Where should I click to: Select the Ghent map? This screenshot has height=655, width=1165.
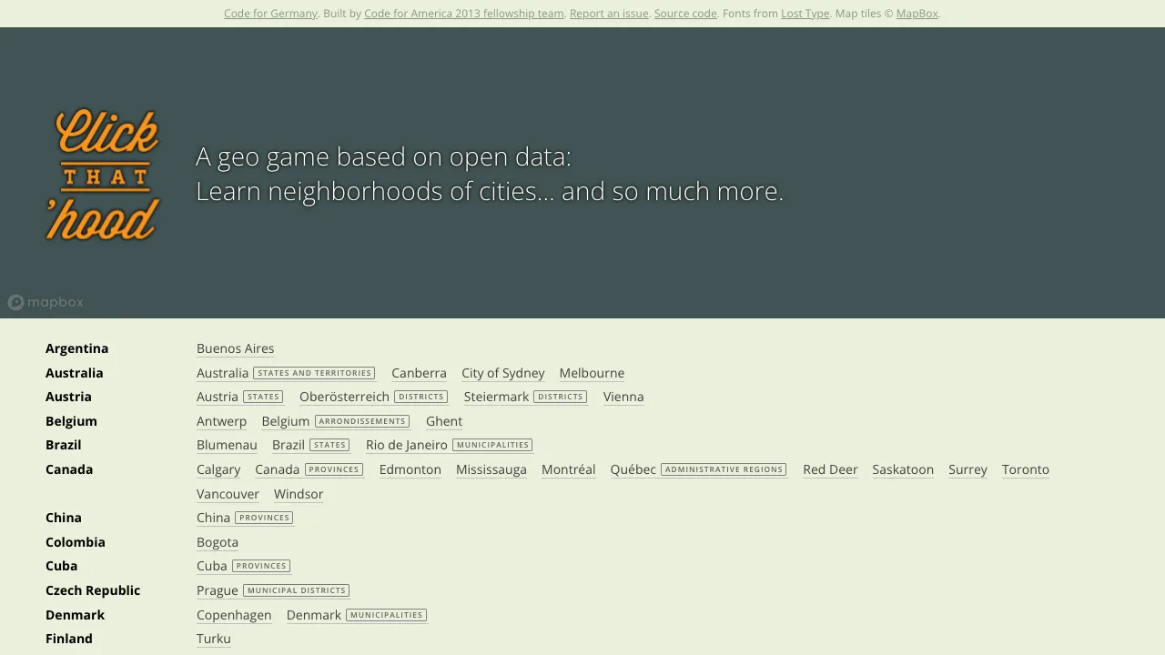pos(444,421)
